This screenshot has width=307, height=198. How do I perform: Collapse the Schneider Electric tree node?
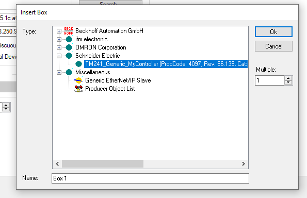tap(59, 56)
